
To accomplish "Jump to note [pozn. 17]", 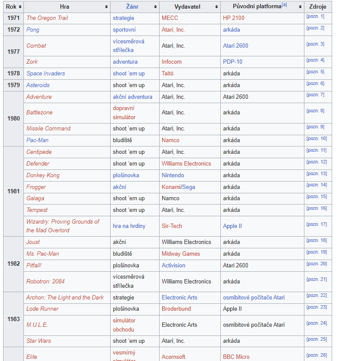I will (317, 224).
